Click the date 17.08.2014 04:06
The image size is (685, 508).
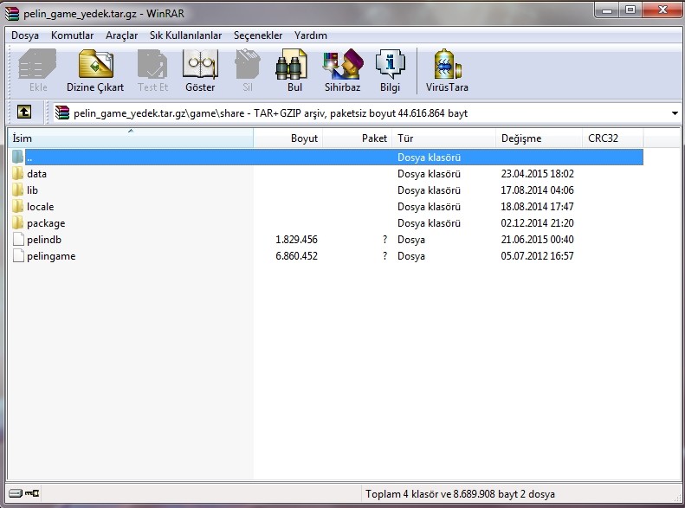pos(537,190)
